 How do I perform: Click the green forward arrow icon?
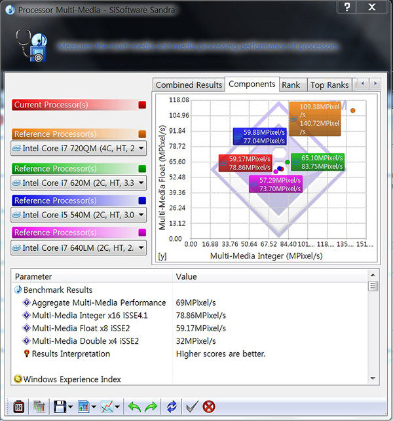click(x=151, y=407)
